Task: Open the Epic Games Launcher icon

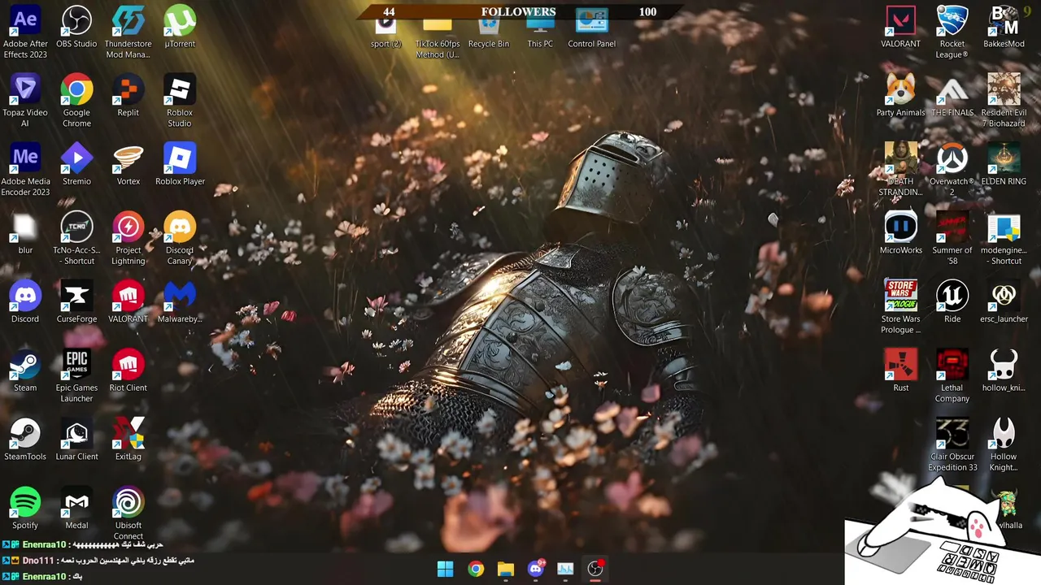Action: (x=76, y=365)
